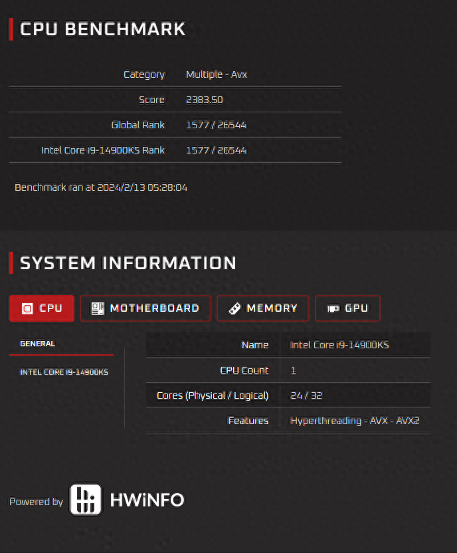Select the GENERAL sidebar item
This screenshot has width=457, height=553.
pyautogui.click(x=38, y=344)
